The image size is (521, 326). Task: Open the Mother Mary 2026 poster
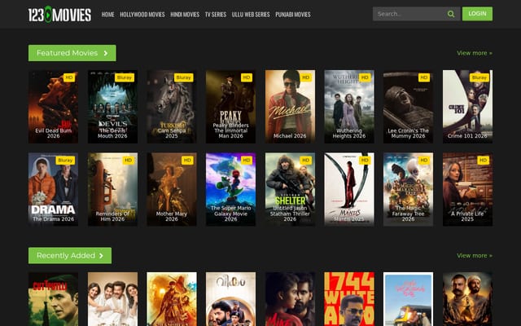click(172, 189)
